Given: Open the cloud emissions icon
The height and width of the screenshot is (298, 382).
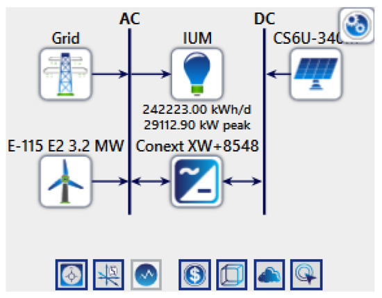Looking at the screenshot, I should pos(269,275).
